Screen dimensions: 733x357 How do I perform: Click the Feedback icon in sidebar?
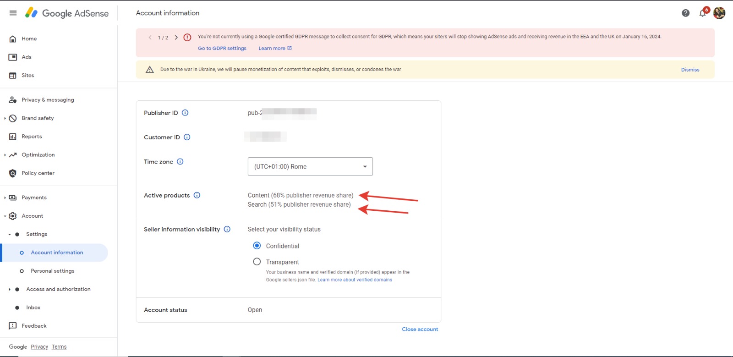(x=13, y=326)
